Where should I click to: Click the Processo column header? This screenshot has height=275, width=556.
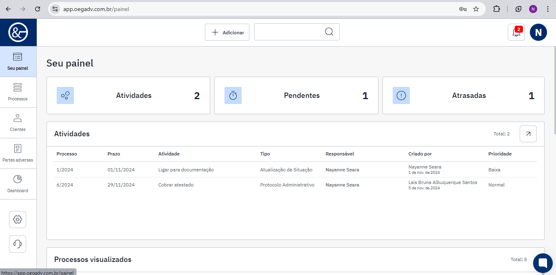67,154
